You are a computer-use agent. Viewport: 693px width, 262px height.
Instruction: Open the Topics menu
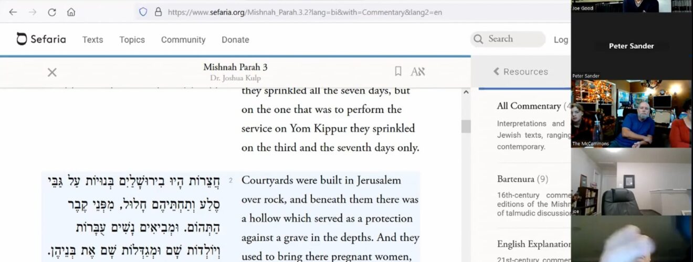[x=132, y=40]
